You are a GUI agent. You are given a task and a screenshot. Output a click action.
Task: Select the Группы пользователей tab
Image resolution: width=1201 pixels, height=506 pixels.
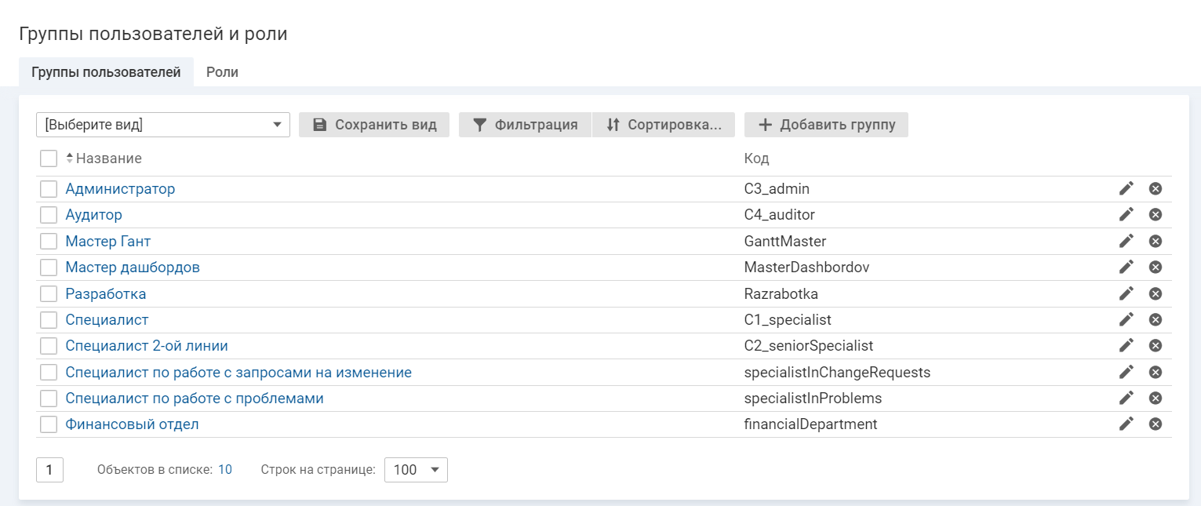[x=106, y=72]
